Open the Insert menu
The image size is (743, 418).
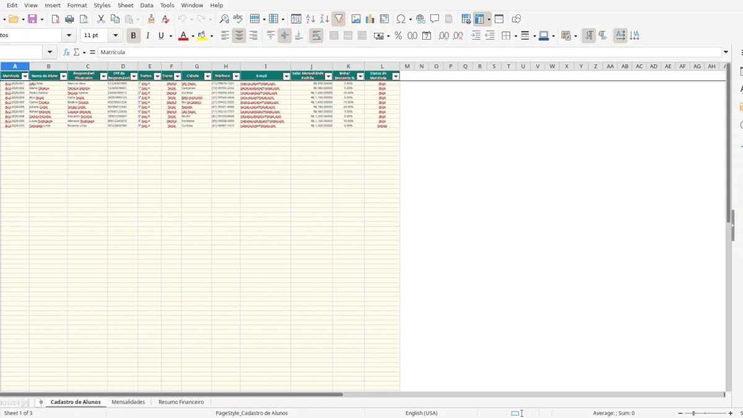point(53,5)
